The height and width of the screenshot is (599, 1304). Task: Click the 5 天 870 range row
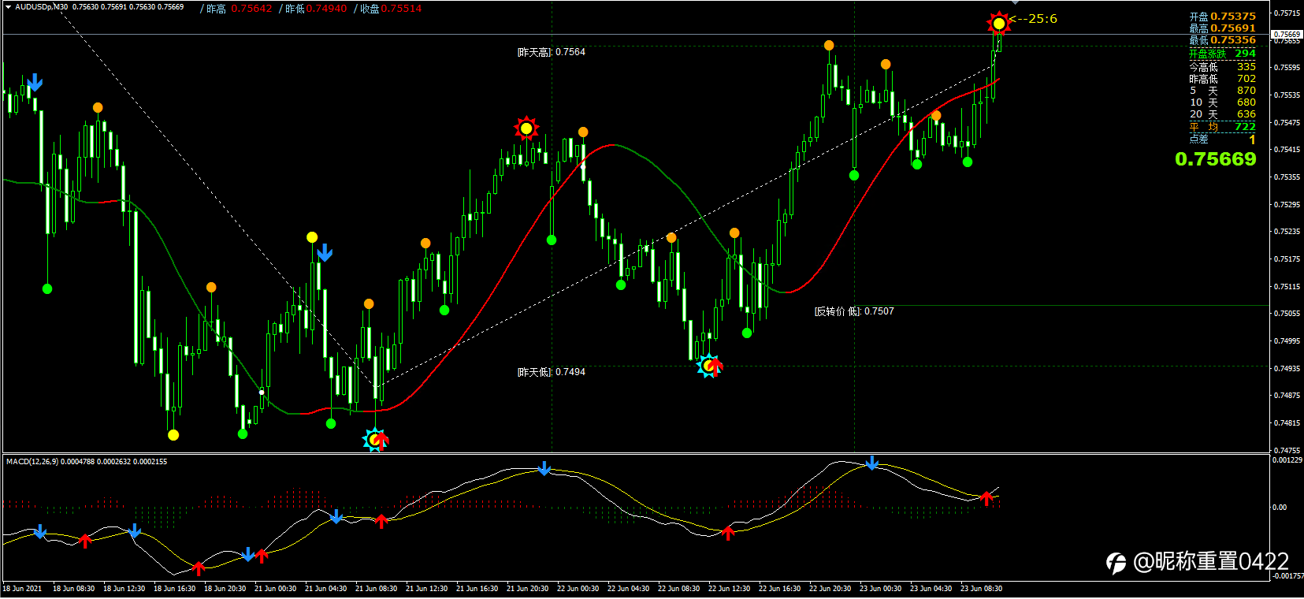[1223, 91]
